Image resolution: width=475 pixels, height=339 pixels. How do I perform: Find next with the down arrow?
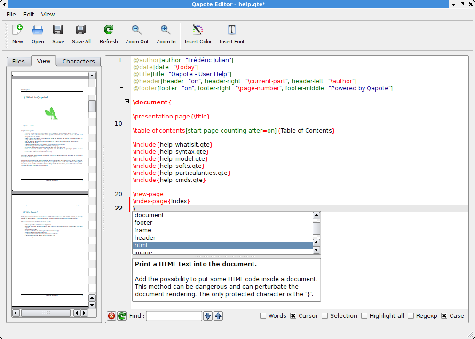click(x=208, y=316)
